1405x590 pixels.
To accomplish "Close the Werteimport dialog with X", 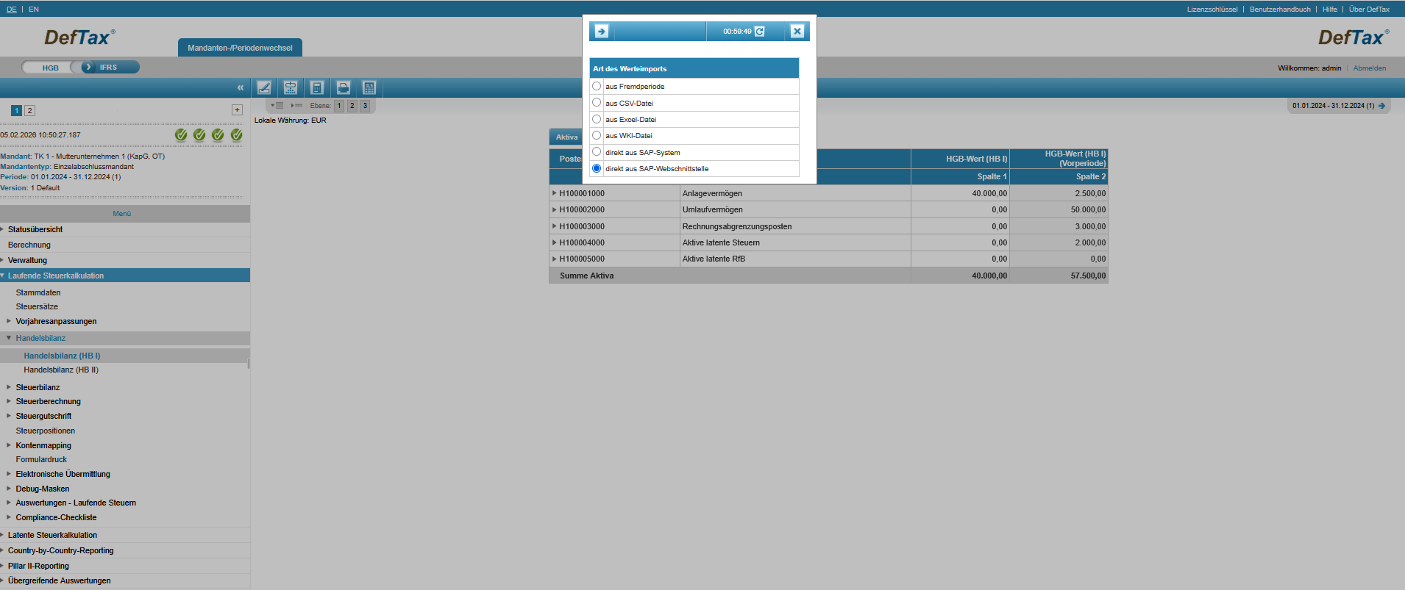I will pos(797,31).
